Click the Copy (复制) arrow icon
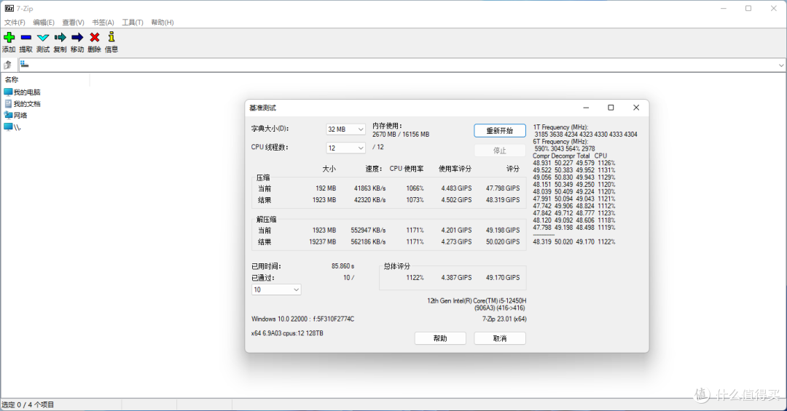Screen dimensions: 787x411 [x=60, y=37]
